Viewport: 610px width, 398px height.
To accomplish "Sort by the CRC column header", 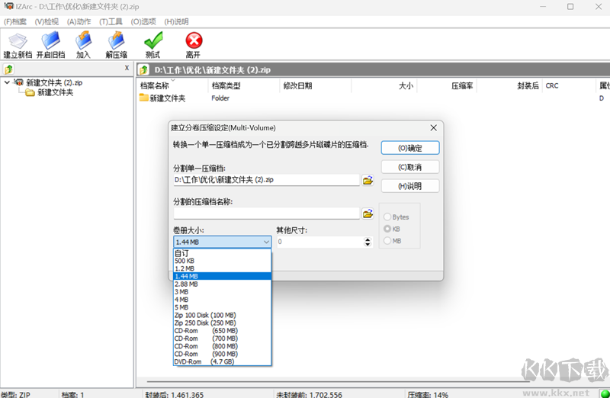I will 568,85.
